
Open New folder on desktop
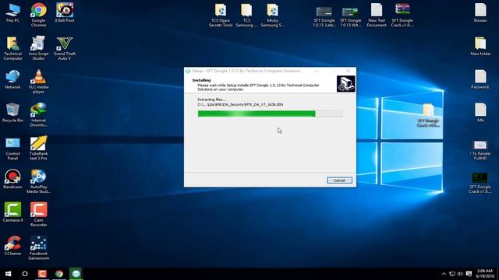480,47
